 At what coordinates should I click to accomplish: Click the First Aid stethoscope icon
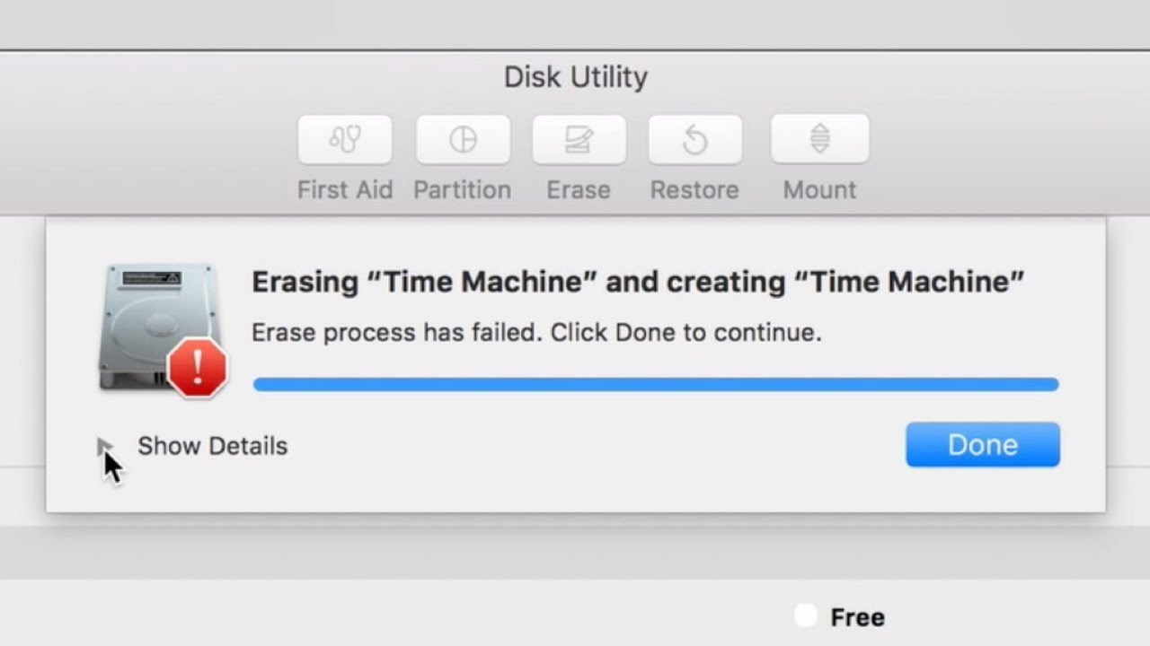point(345,140)
